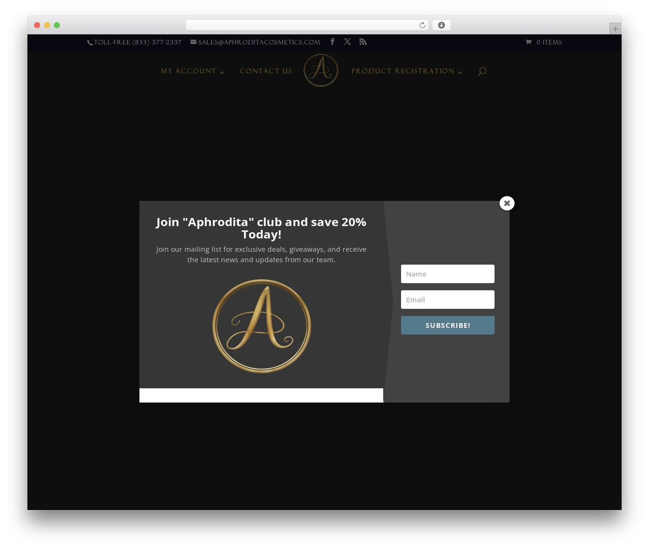Click the green maximize window button
649x549 pixels.
point(57,25)
